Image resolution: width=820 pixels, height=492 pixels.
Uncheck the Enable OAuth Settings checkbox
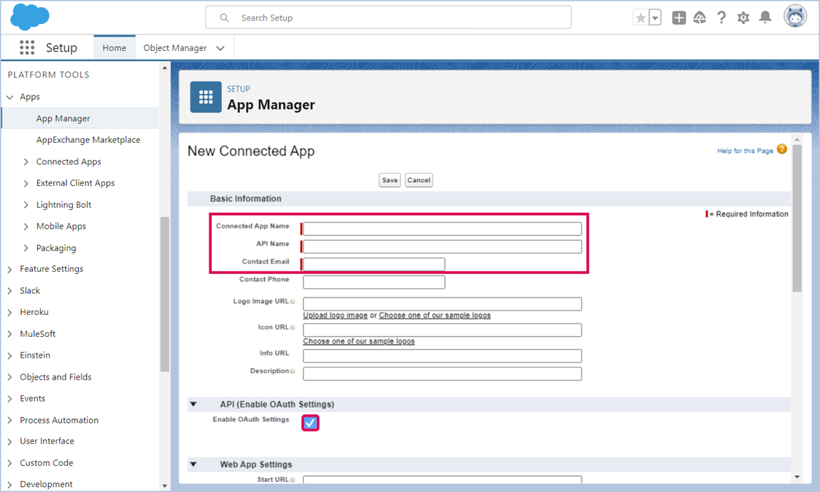point(310,423)
